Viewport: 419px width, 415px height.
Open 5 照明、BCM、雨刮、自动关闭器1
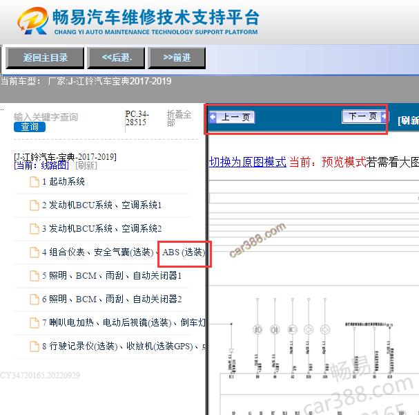[x=112, y=276]
